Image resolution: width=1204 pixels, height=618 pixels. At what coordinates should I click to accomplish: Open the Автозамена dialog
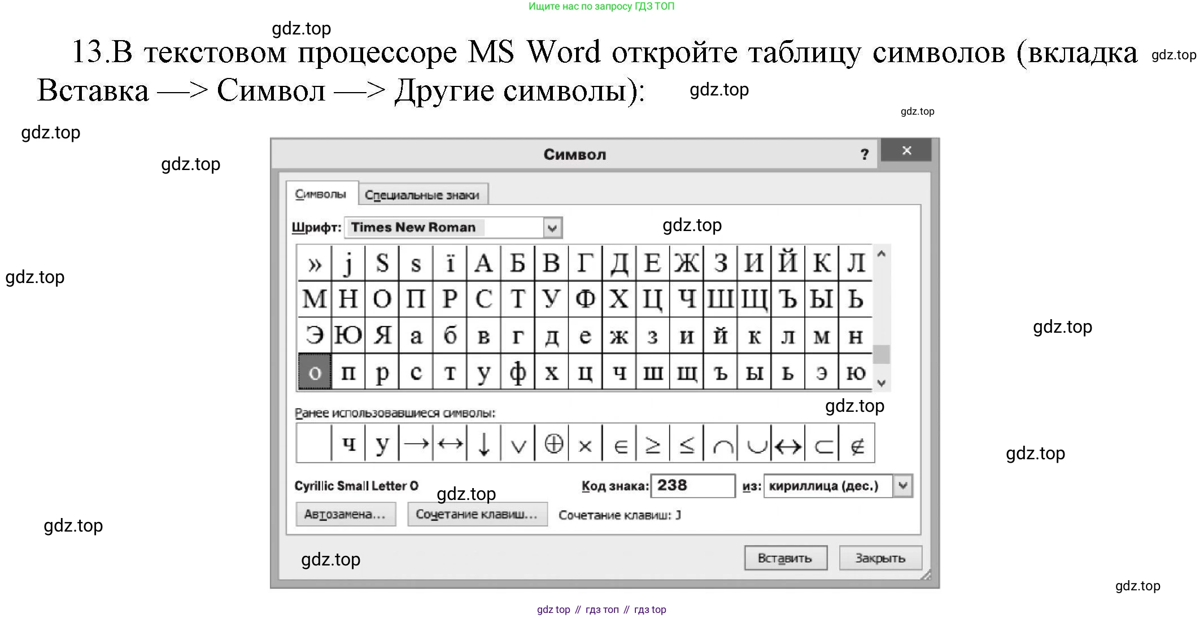(345, 514)
